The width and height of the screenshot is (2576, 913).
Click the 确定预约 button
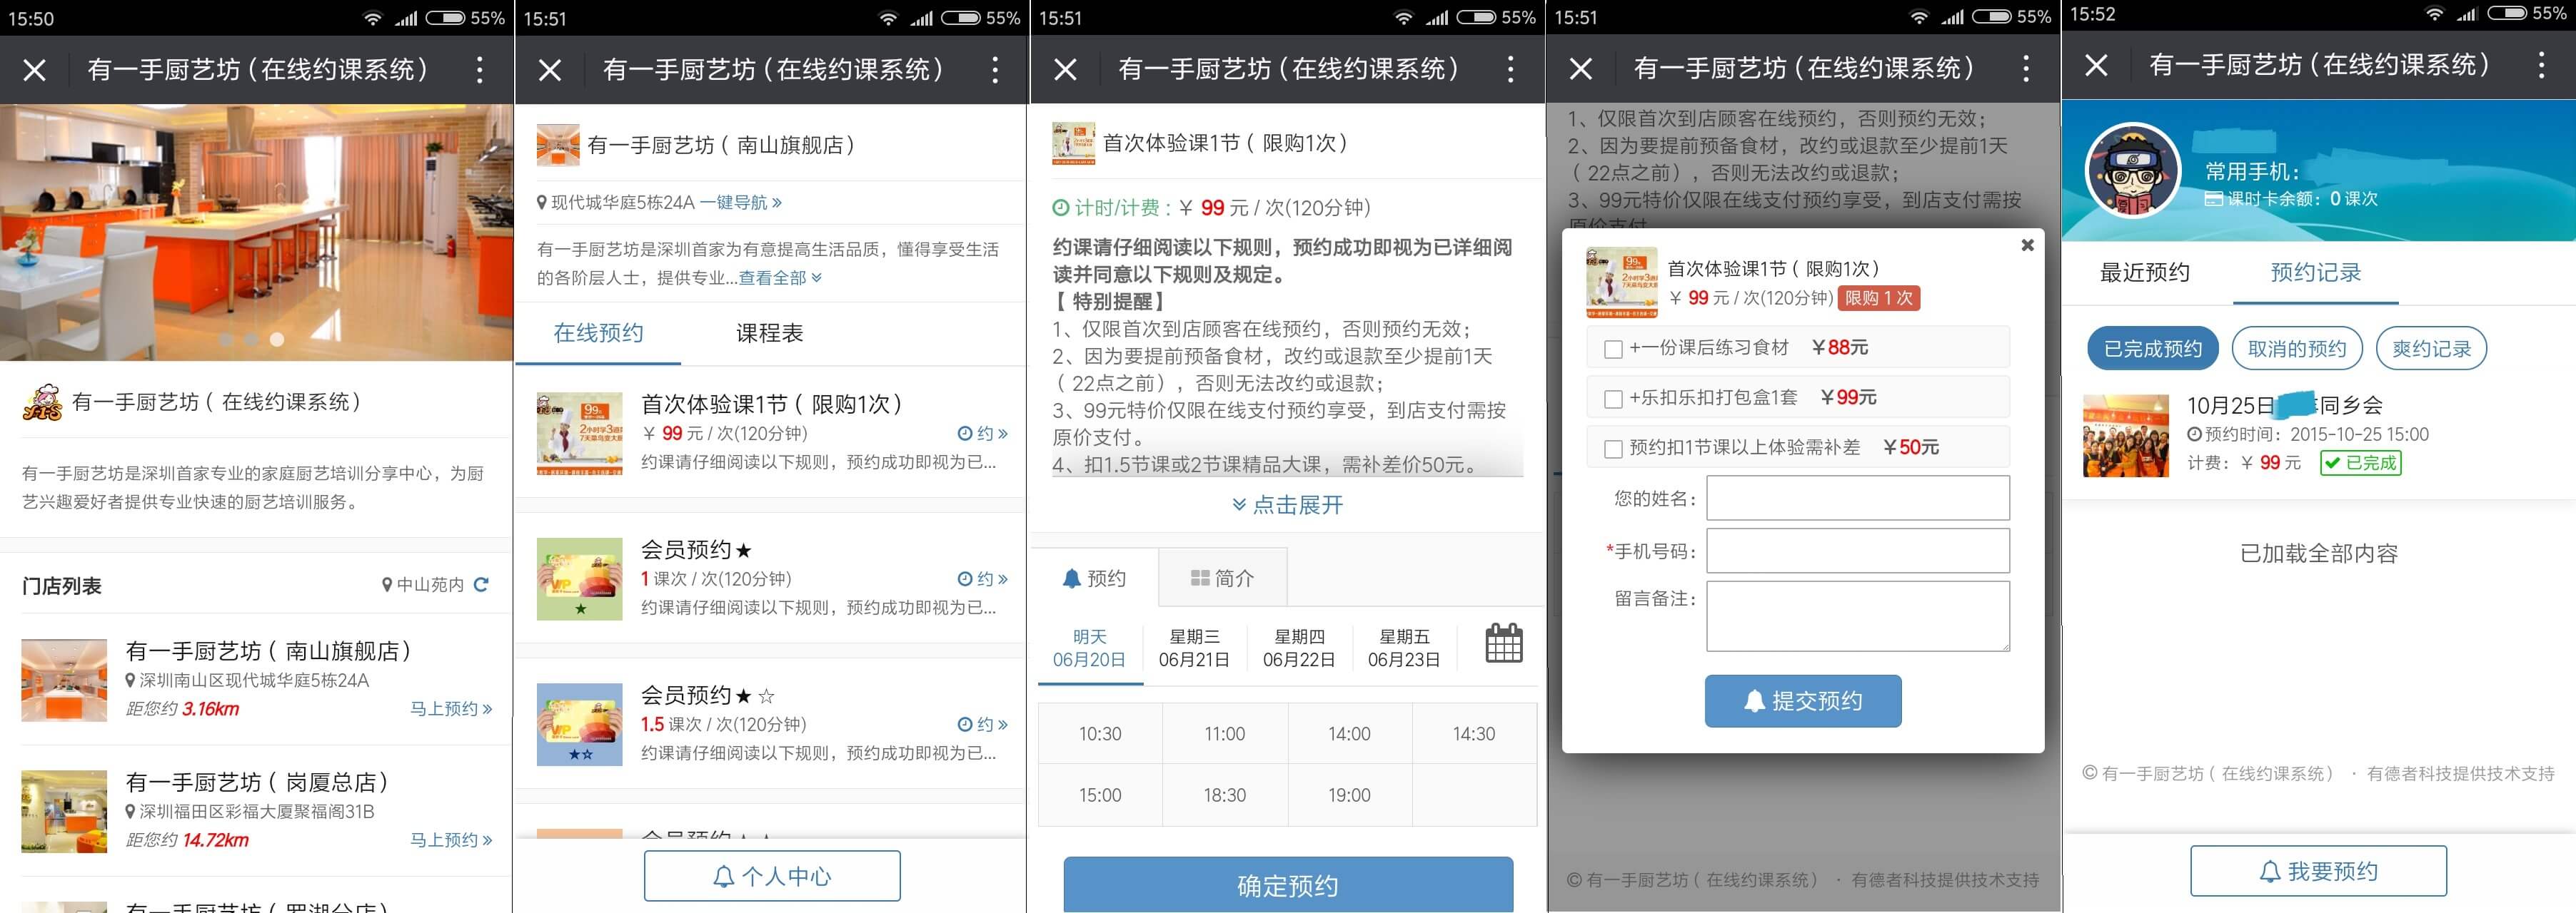tap(1288, 885)
